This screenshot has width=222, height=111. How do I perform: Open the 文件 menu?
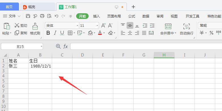(12, 16)
